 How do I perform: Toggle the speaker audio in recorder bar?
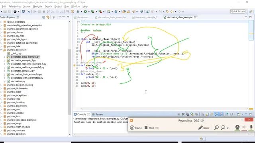pyautogui.click(x=244, y=128)
